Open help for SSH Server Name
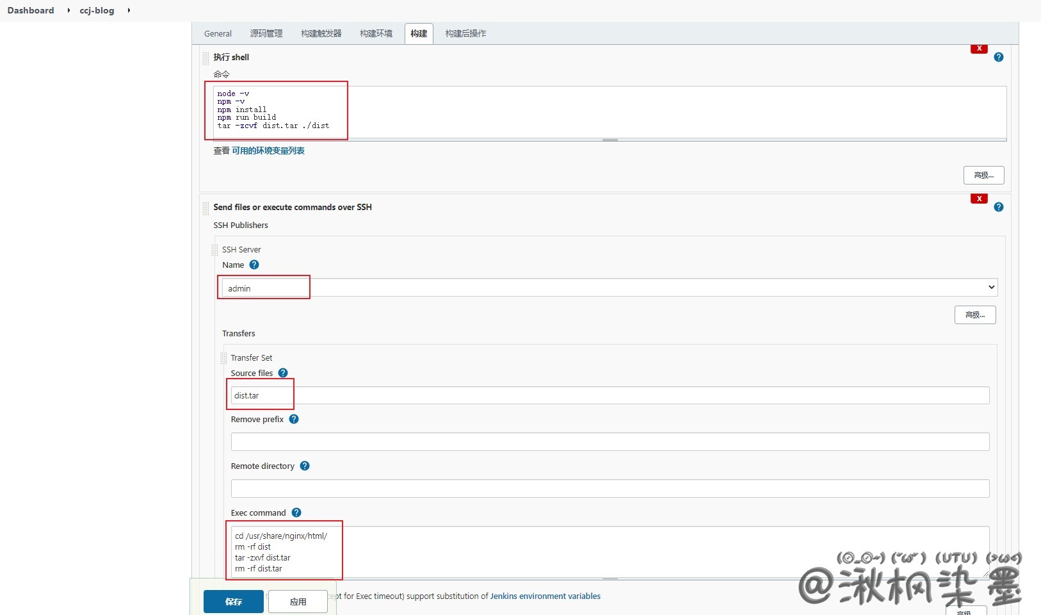The width and height of the screenshot is (1041, 615). (x=254, y=265)
